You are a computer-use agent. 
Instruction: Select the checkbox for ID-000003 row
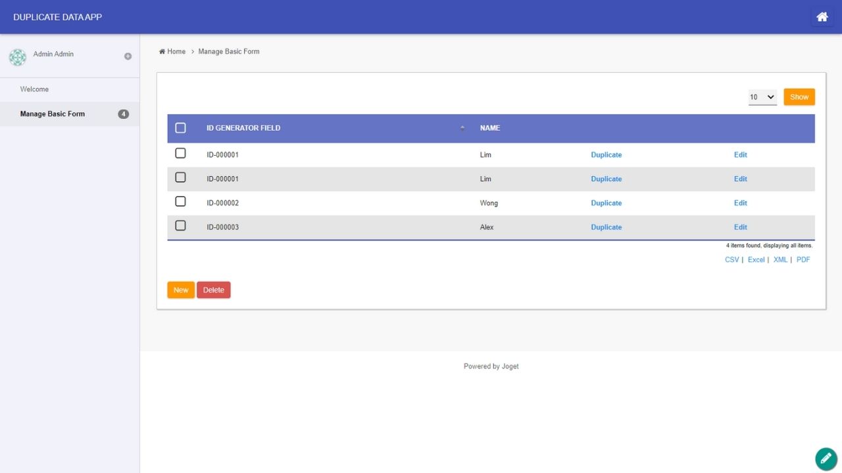180,226
